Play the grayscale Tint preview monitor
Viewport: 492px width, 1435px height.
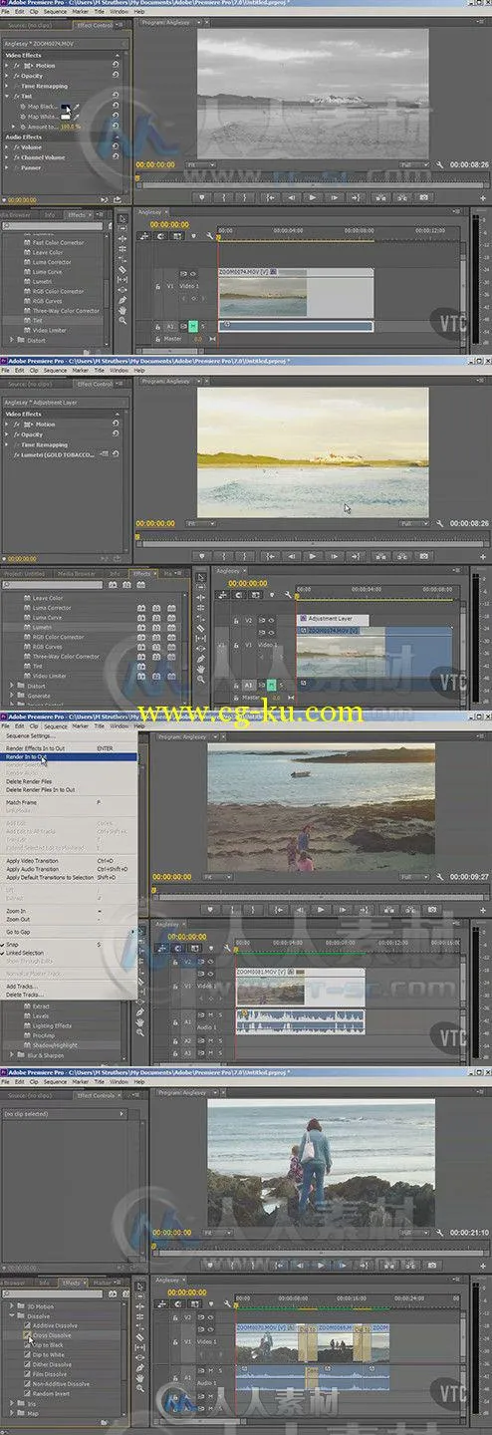pos(313,197)
